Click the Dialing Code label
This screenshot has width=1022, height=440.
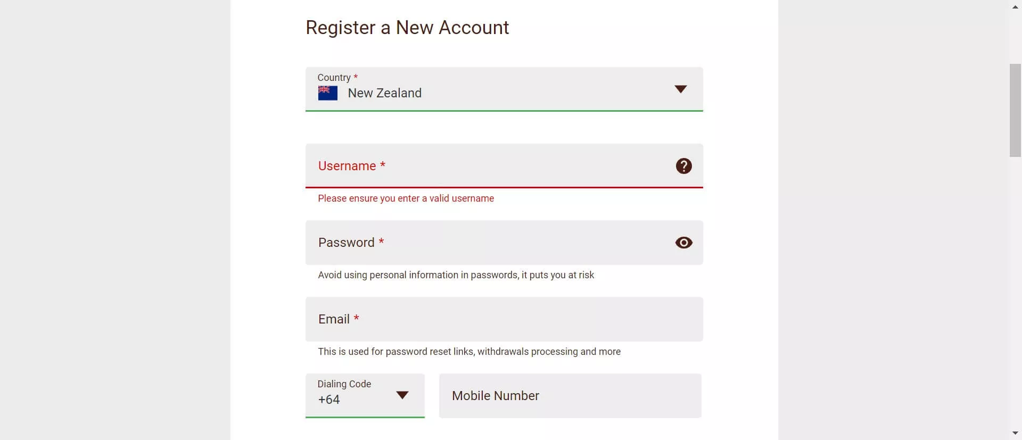(x=344, y=384)
